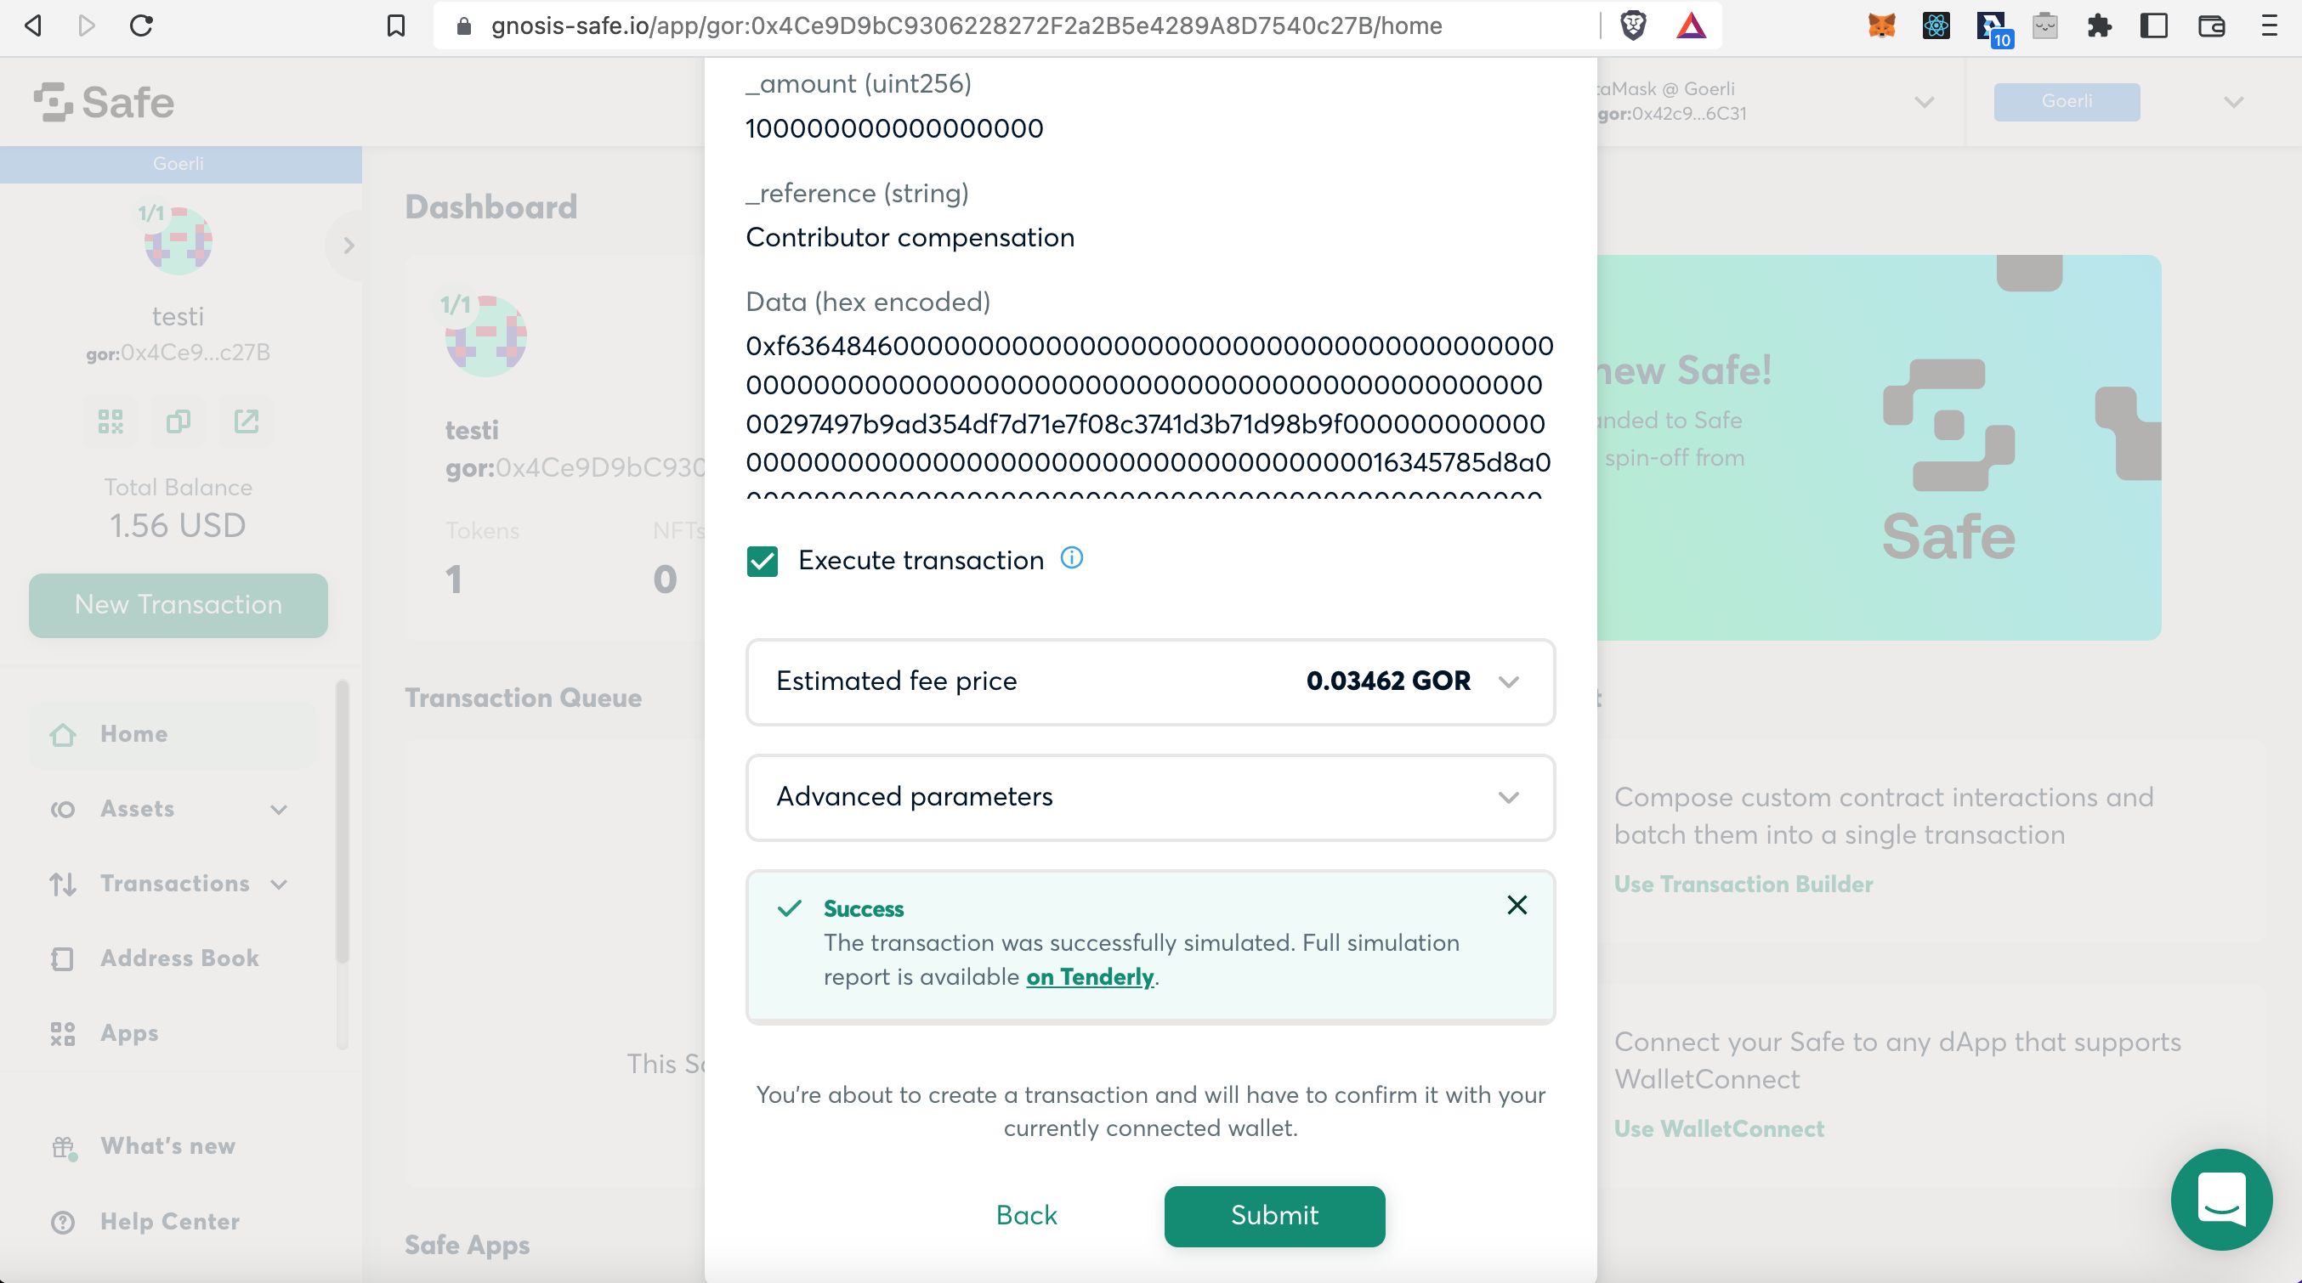This screenshot has height=1283, width=2302.
Task: Click the browser reload icon
Action: coord(141,25)
